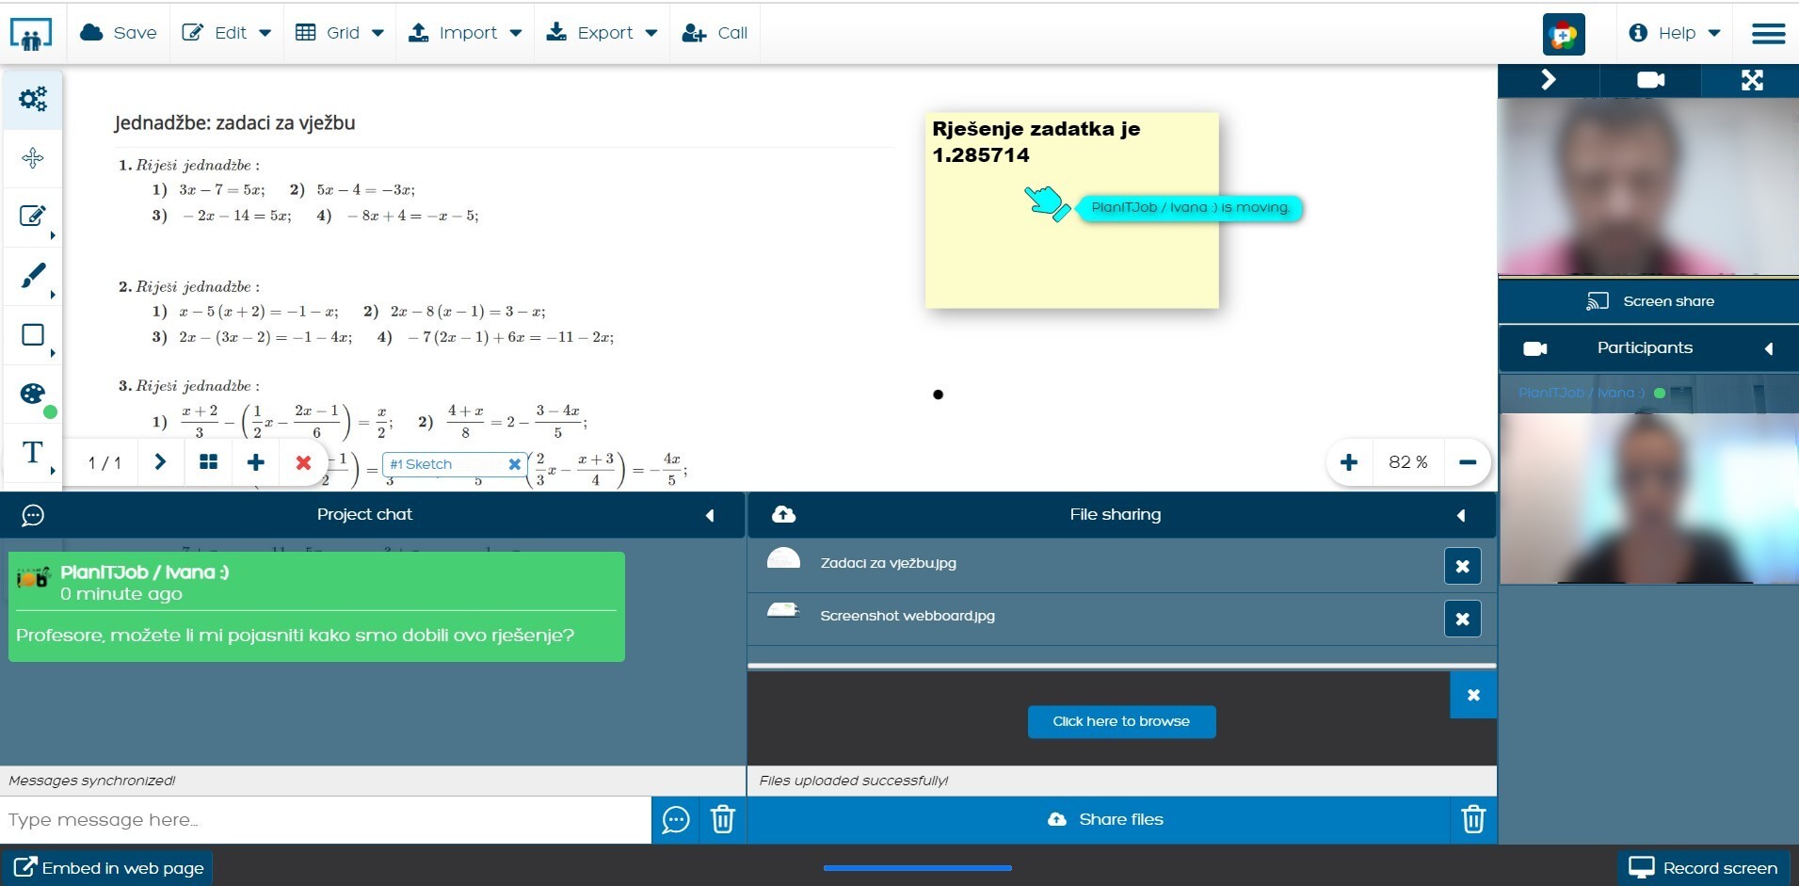
Task: Click the Type message here field
Action: click(x=325, y=820)
